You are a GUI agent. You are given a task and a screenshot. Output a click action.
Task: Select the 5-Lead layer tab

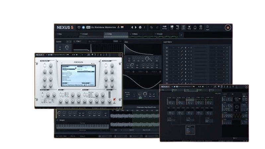[x=166, y=35]
